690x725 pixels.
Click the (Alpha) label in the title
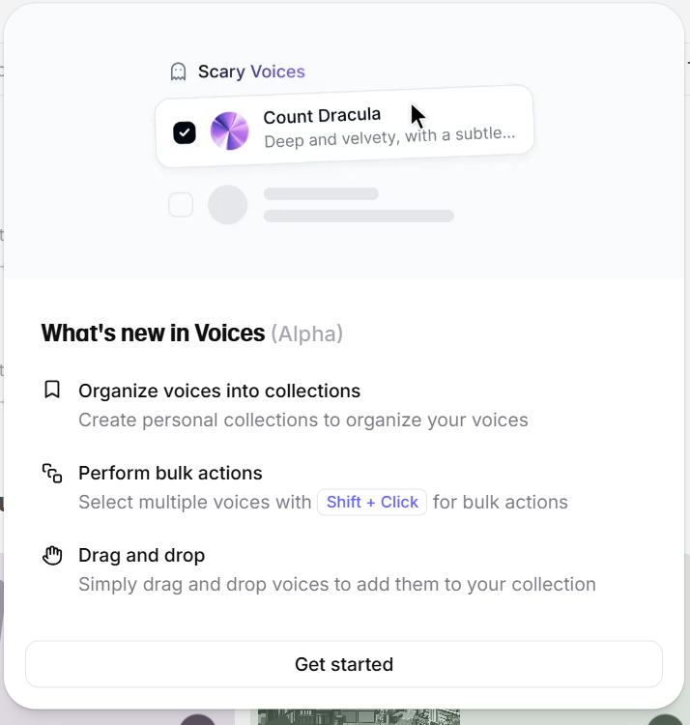pyautogui.click(x=307, y=333)
